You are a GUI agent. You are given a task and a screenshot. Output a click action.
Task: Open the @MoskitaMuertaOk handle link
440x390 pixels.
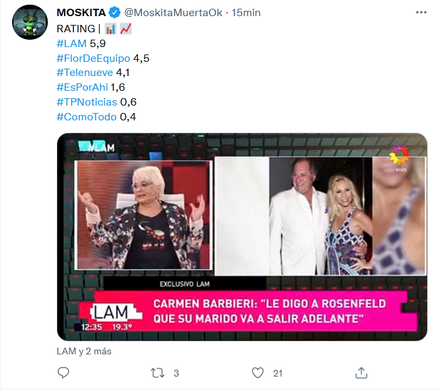click(173, 13)
